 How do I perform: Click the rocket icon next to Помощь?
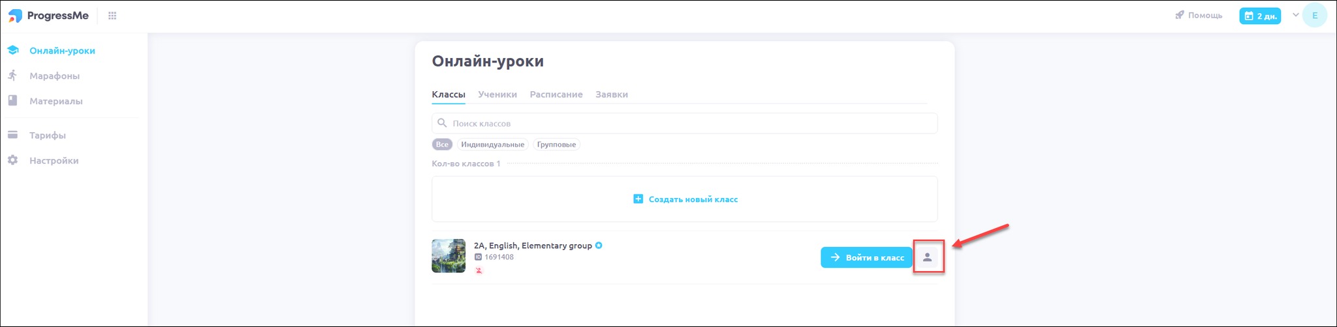(x=1180, y=15)
